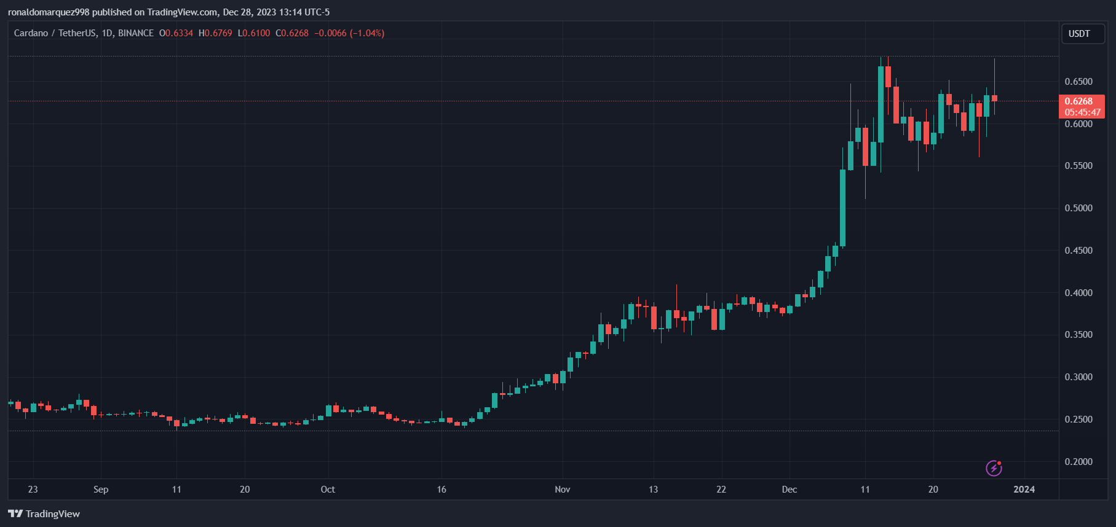
Task: Click the 0.4000 price axis label
Action: (x=1078, y=293)
